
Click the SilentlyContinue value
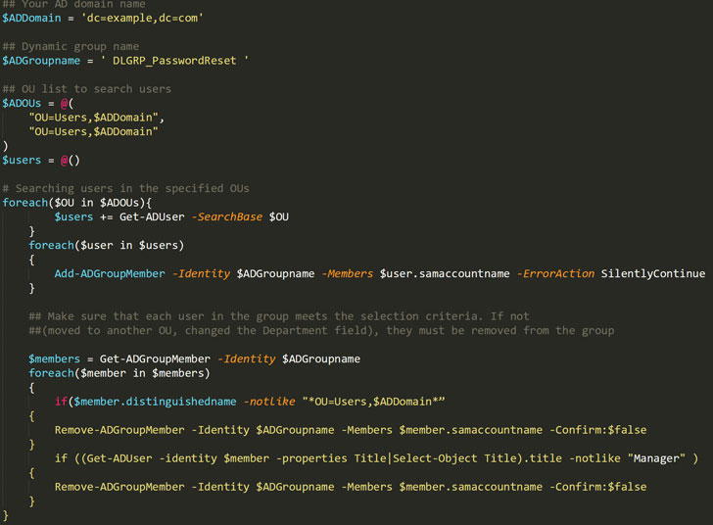coord(652,273)
